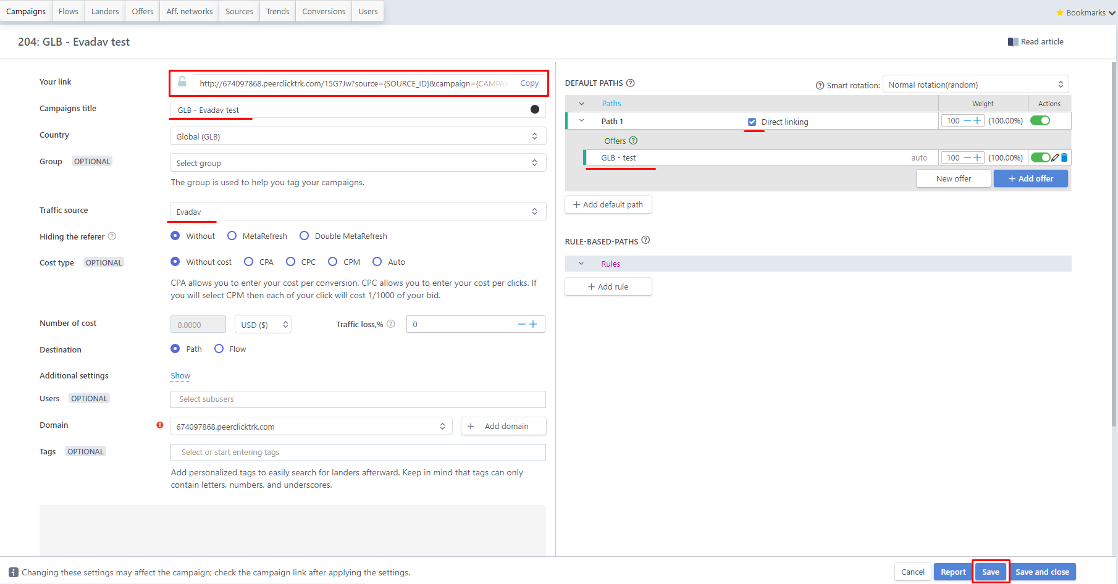
Task: Show Additional settings link
Action: [180, 375]
